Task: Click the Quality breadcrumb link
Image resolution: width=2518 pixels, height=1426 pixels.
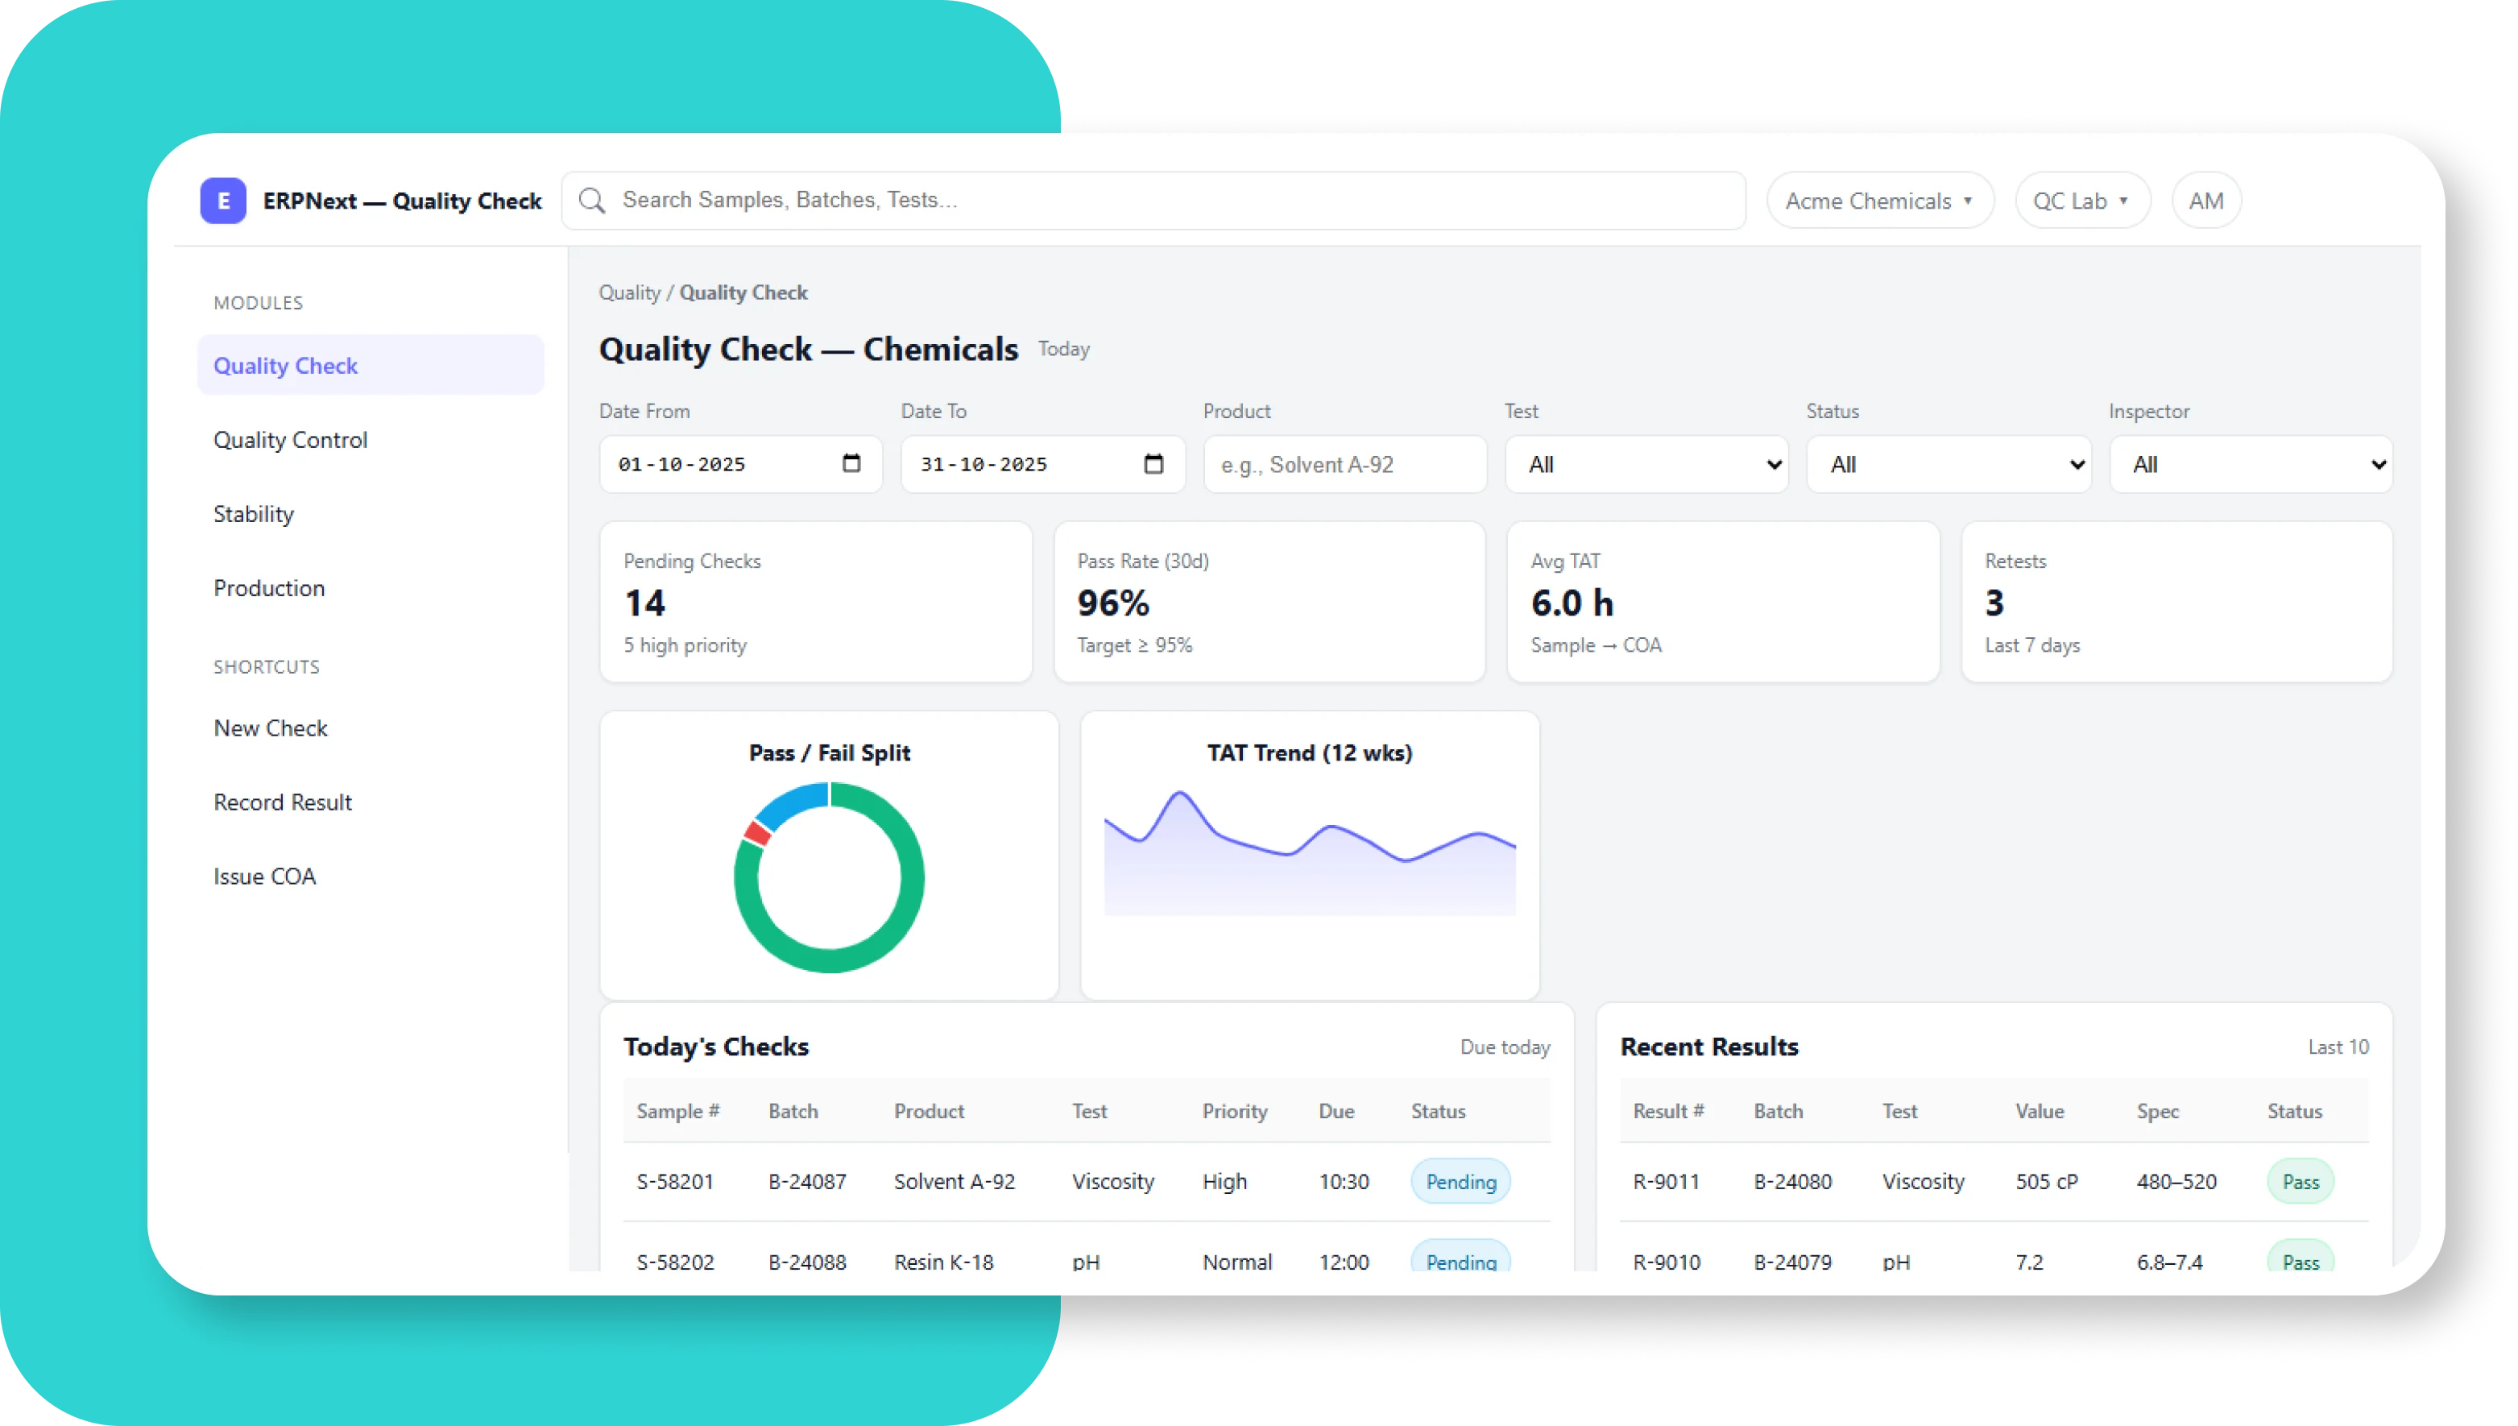Action: 630,292
